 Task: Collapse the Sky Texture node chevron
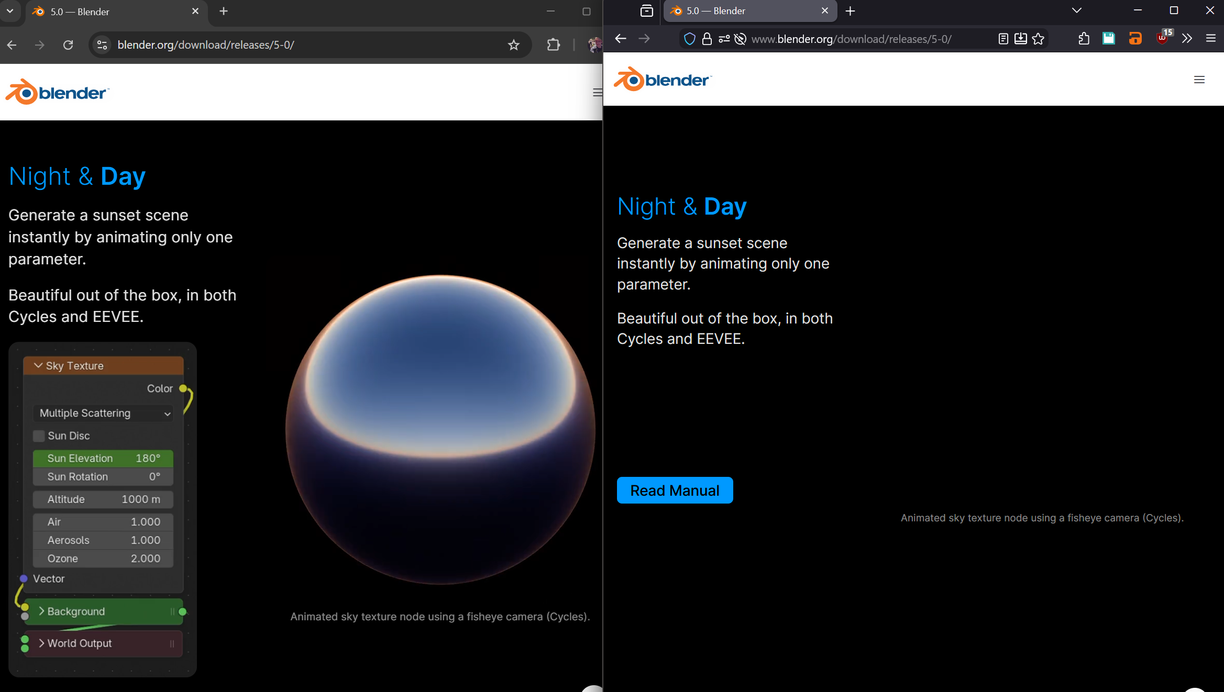pyautogui.click(x=38, y=365)
